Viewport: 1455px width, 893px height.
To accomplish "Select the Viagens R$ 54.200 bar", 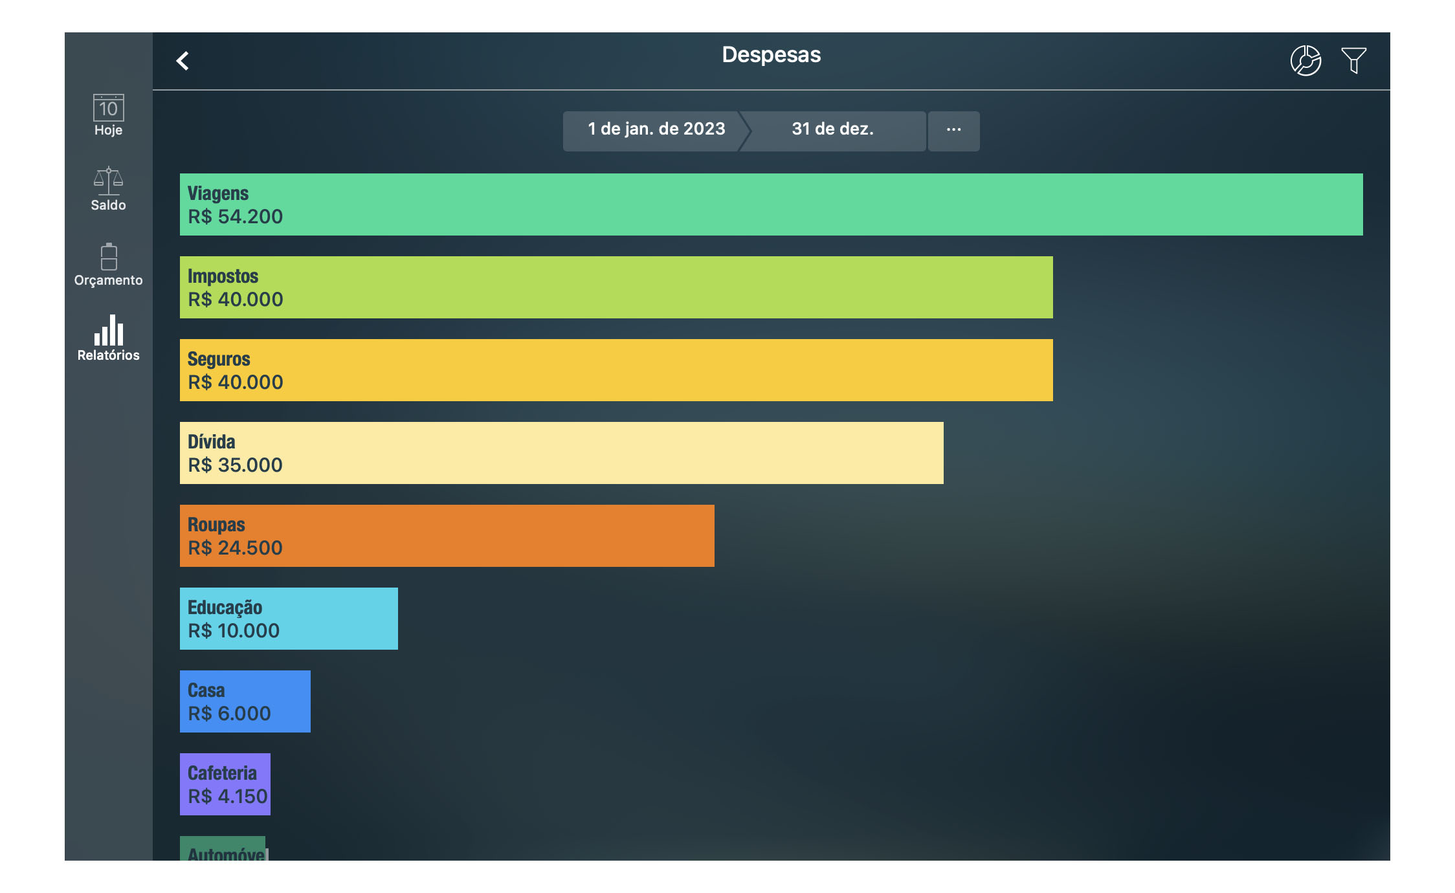I will (x=771, y=204).
